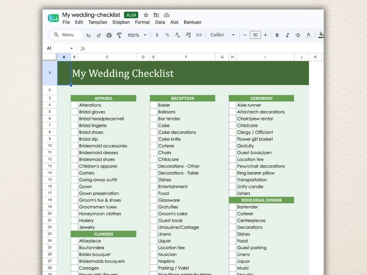Select the CEREMONY header cell
The width and height of the screenshot is (367, 275).
[x=261, y=98]
